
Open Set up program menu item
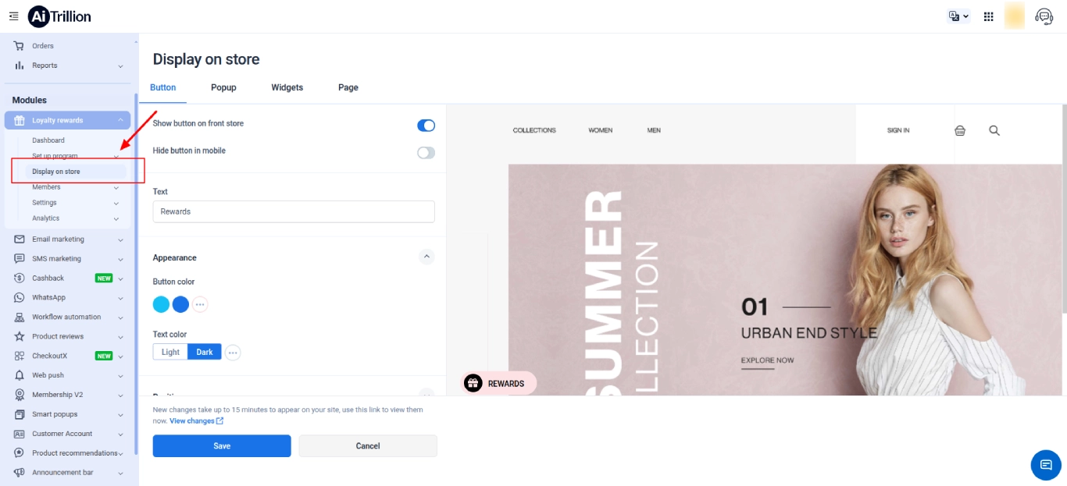click(x=55, y=156)
